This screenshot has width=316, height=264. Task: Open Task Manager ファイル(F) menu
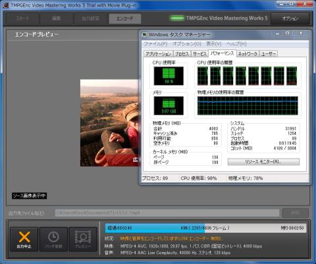[155, 43]
